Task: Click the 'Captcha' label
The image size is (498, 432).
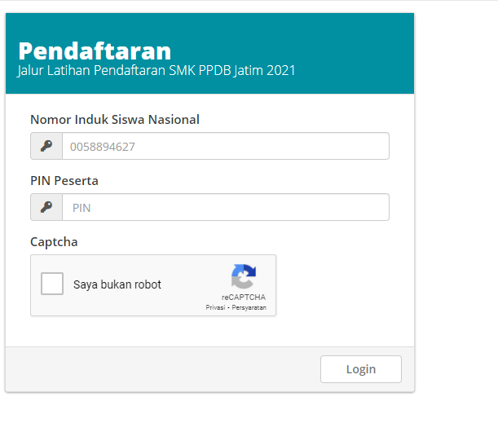Action: coord(54,242)
